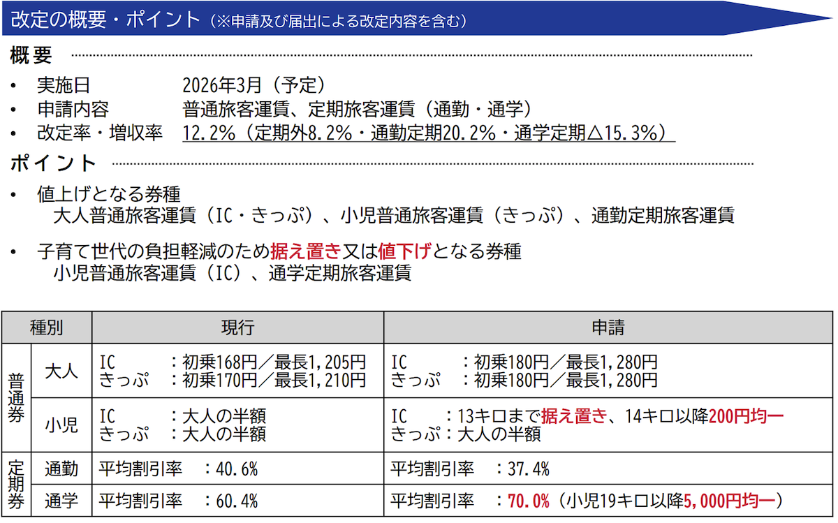Click the red 200円均一 text
This screenshot has height=523, width=838.
click(x=747, y=417)
